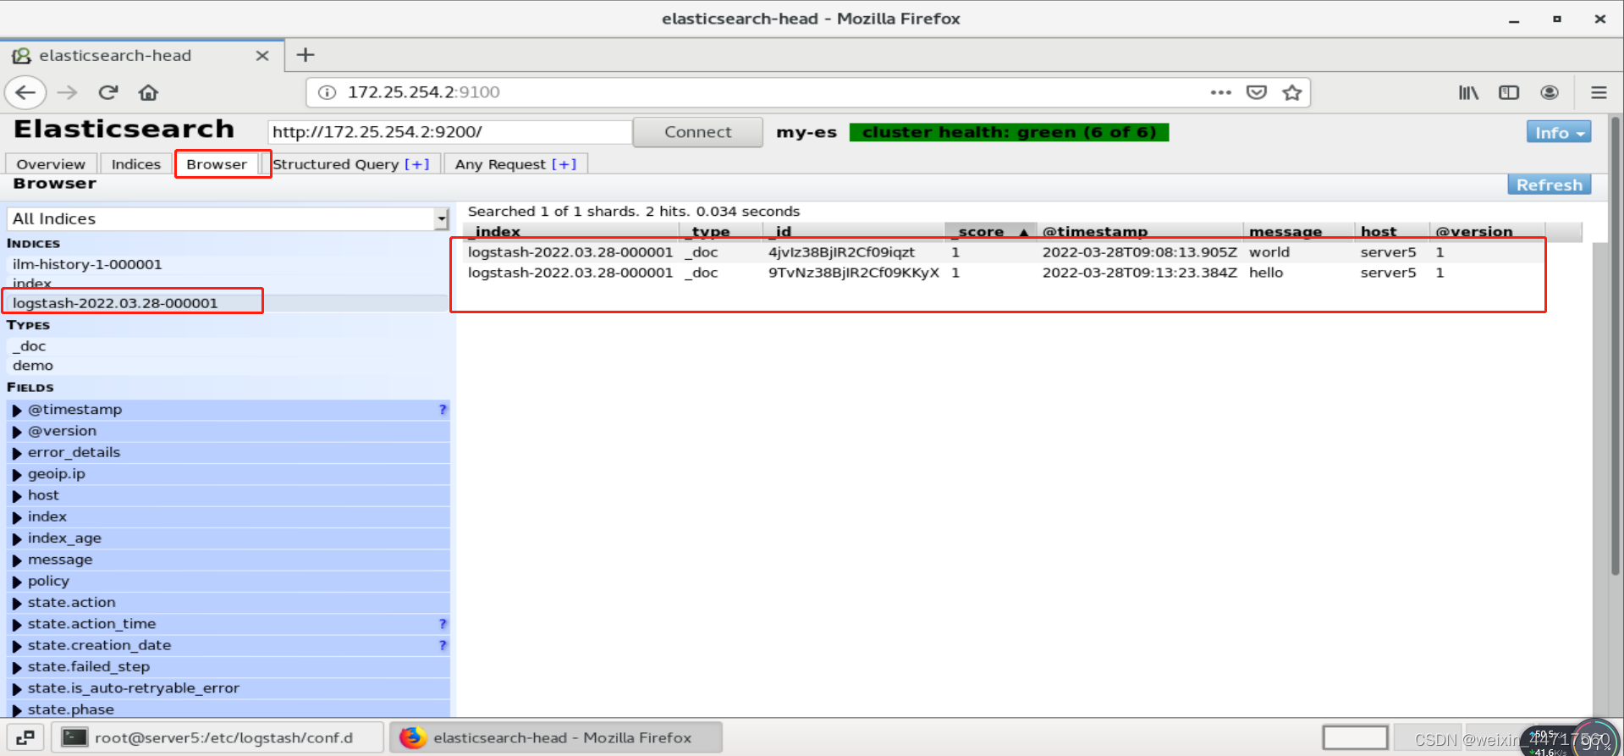The image size is (1624, 756).
Task: Open the Firefox library icon
Action: (x=1468, y=92)
